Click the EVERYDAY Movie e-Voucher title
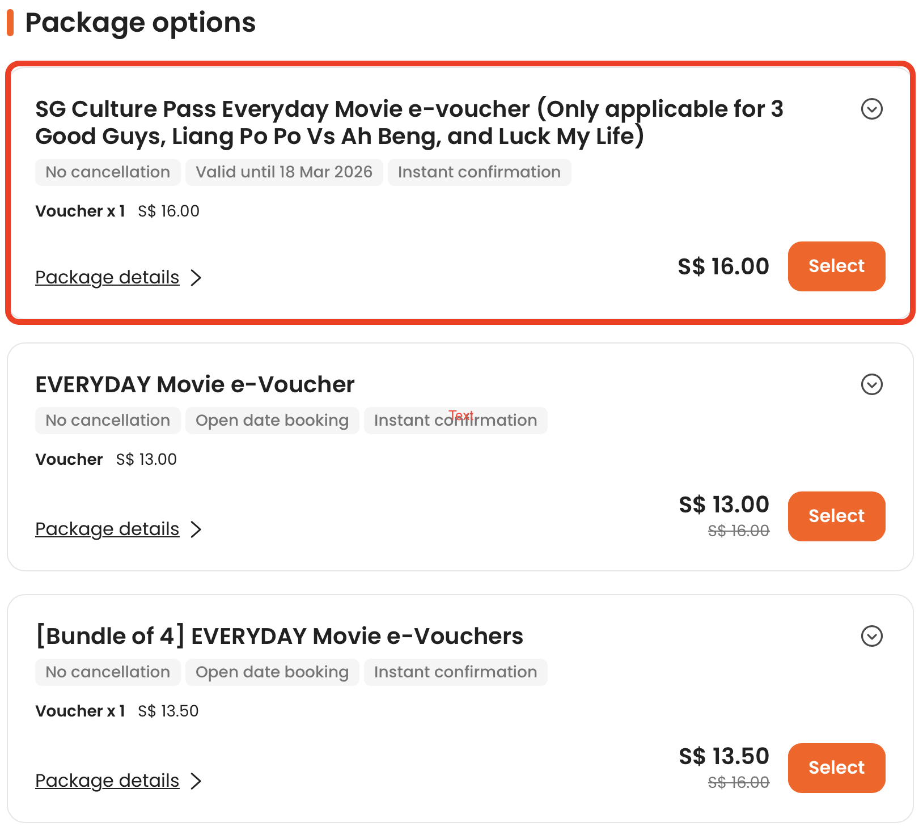Image resolution: width=923 pixels, height=831 pixels. [194, 385]
